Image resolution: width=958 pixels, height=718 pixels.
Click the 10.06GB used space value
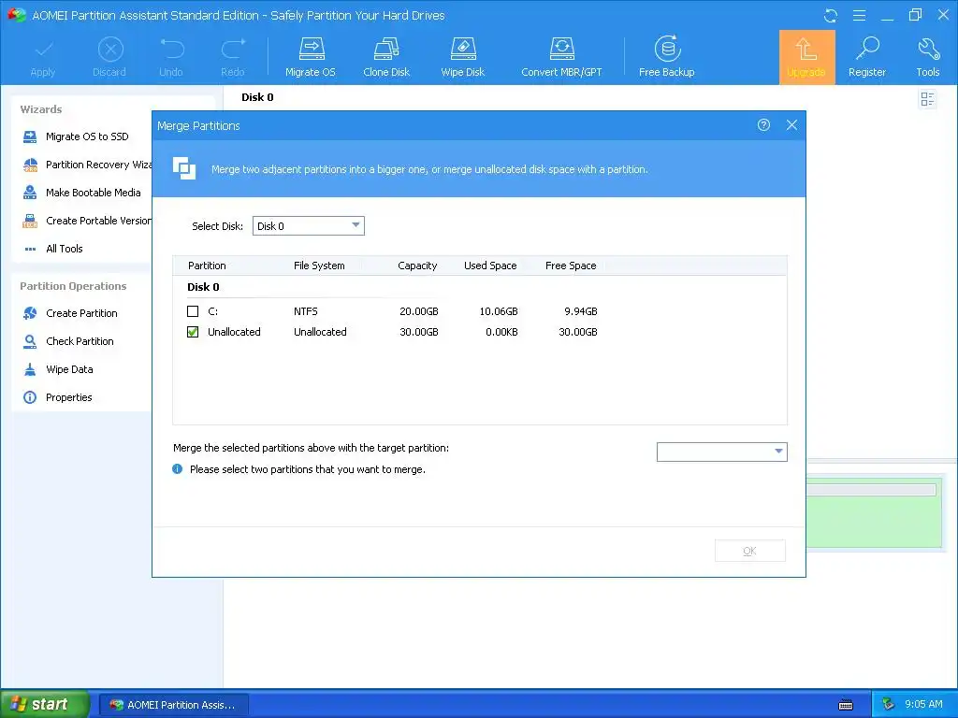click(498, 311)
